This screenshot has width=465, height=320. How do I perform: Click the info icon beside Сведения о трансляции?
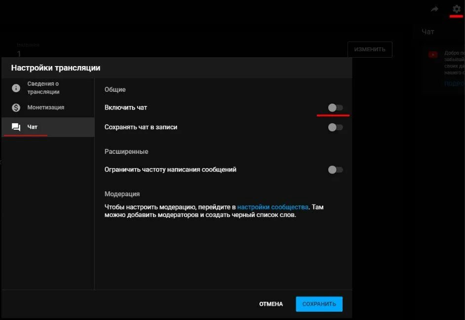click(16, 88)
